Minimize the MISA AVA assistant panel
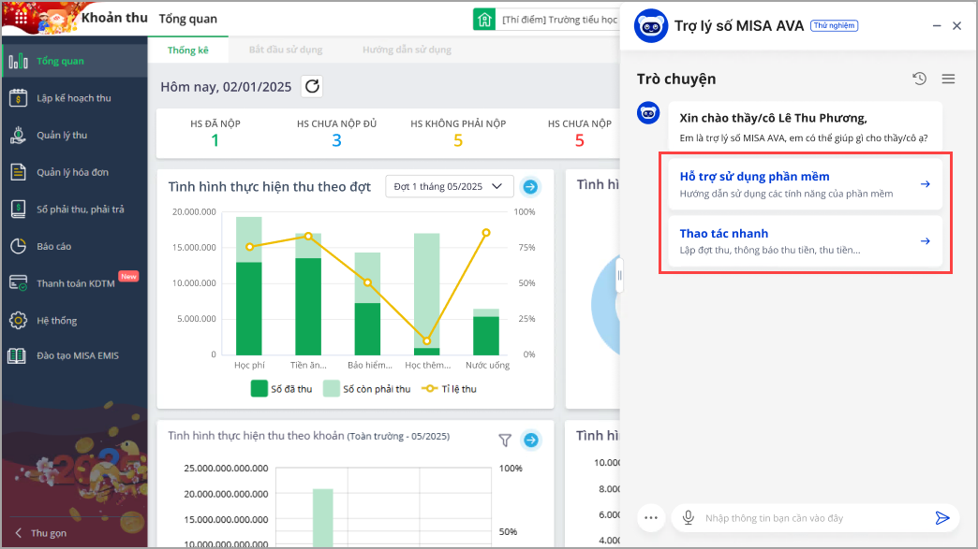 (x=937, y=25)
